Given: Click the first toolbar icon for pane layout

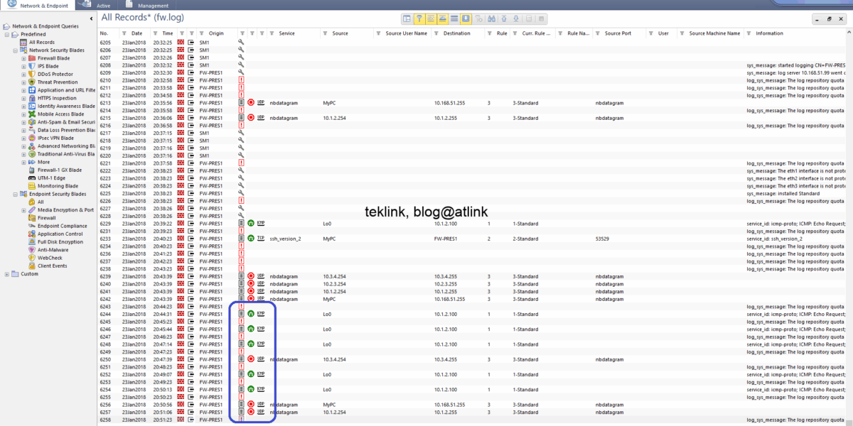Looking at the screenshot, I should click(x=407, y=18).
